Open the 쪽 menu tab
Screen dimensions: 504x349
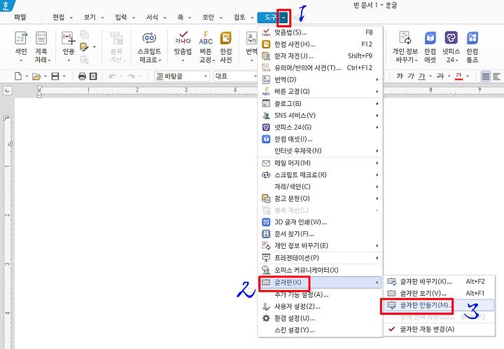click(181, 18)
